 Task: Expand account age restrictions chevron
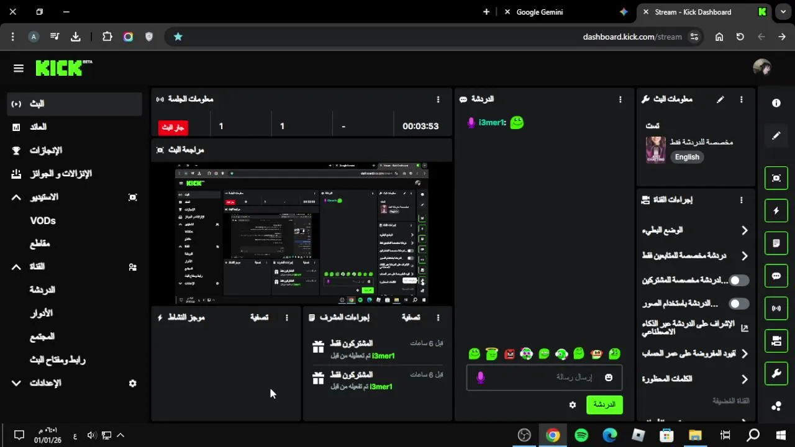[x=744, y=354]
